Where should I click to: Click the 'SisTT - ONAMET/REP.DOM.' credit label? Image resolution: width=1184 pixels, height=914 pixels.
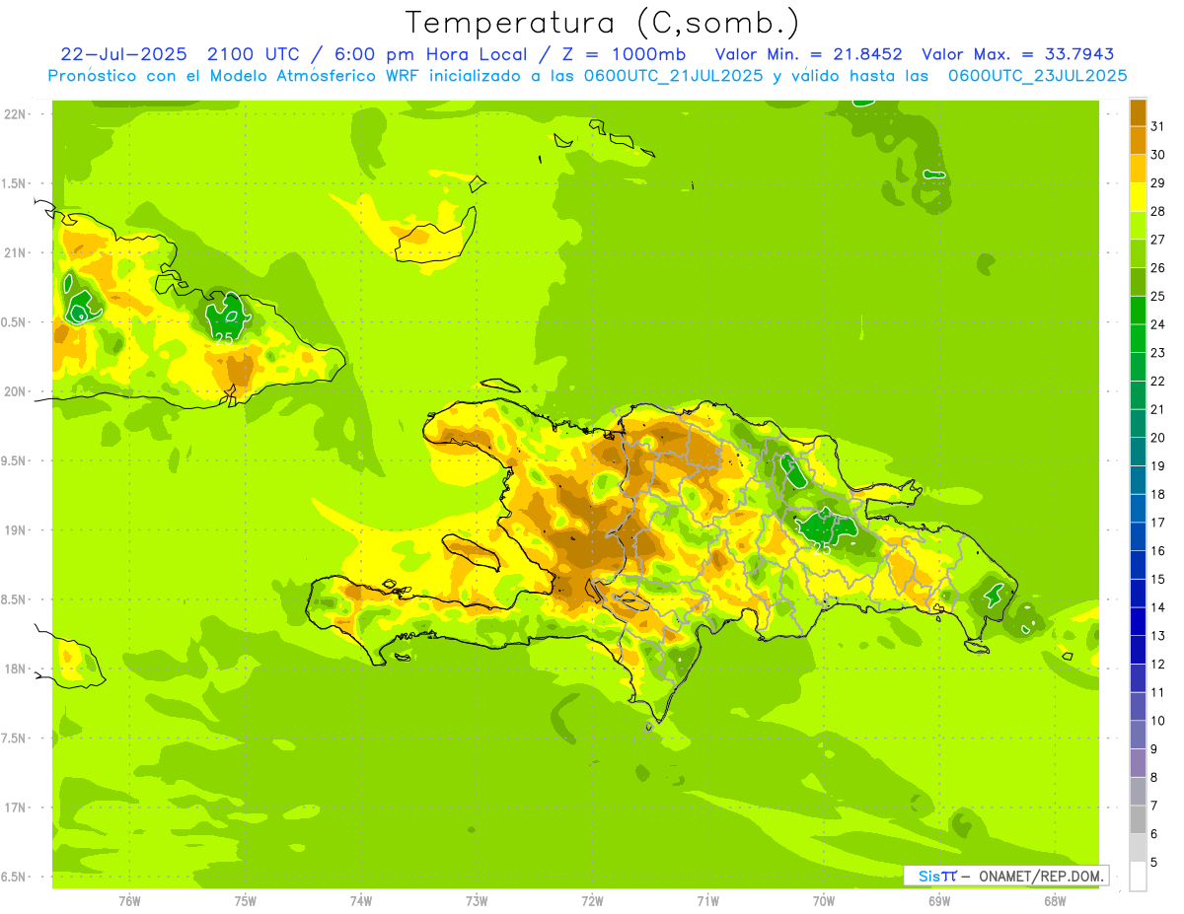click(1005, 876)
